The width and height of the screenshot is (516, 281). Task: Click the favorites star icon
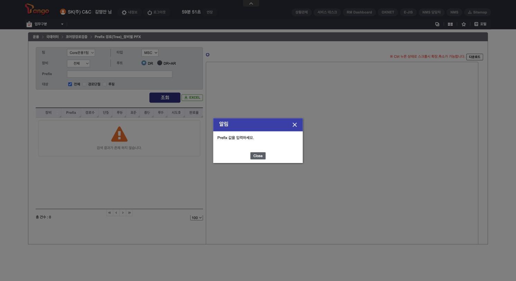464,24
